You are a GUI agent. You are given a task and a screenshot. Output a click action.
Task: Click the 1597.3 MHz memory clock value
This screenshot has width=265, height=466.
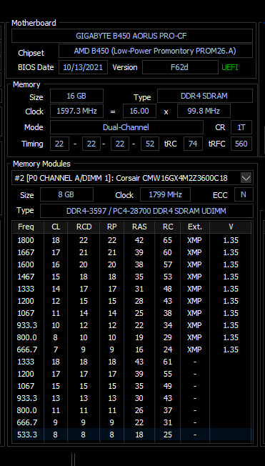tap(76, 111)
